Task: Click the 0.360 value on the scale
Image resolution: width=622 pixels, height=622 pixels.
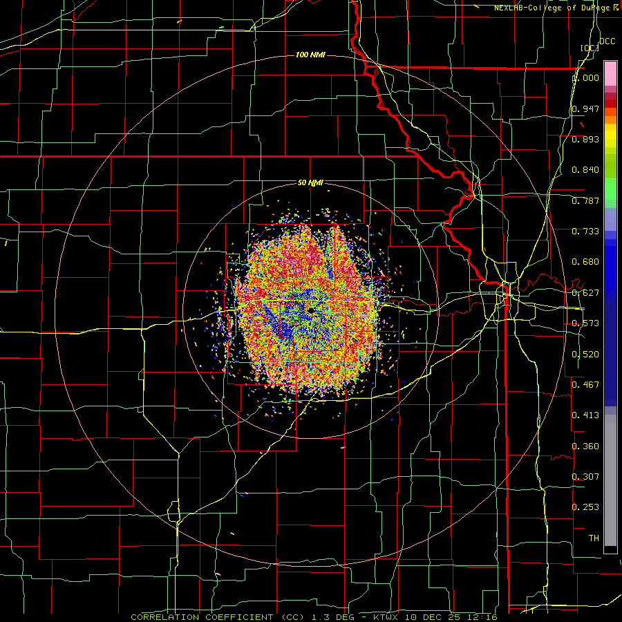Action: (585, 446)
